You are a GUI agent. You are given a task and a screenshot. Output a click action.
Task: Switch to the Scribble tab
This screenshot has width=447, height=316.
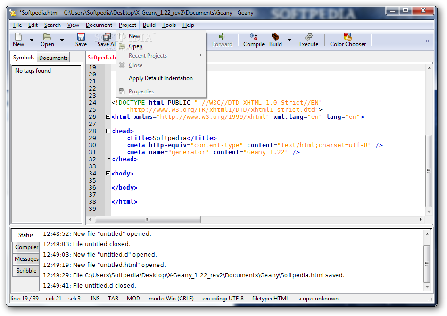coord(26,270)
